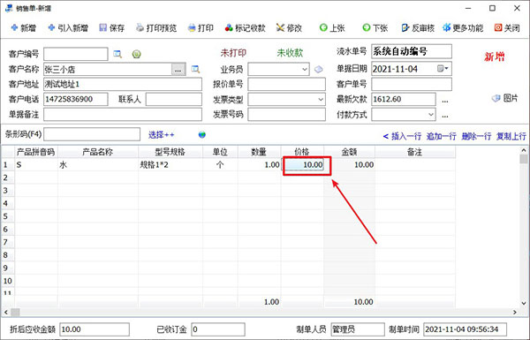Click the 联系人 input field
This screenshot has height=340, width=530.
pyautogui.click(x=174, y=100)
